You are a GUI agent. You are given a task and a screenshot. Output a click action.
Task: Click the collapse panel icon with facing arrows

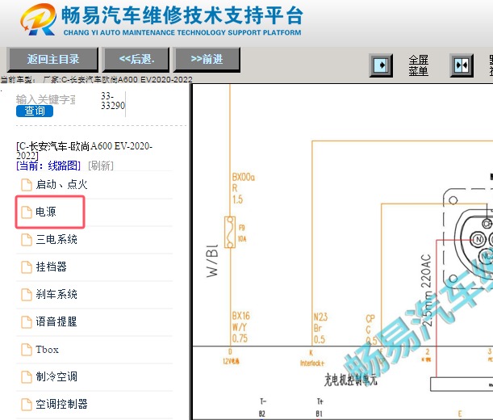tap(462, 65)
